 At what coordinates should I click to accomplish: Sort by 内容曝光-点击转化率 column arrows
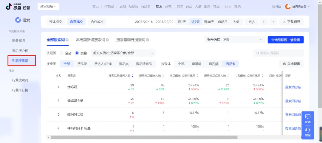262,76
